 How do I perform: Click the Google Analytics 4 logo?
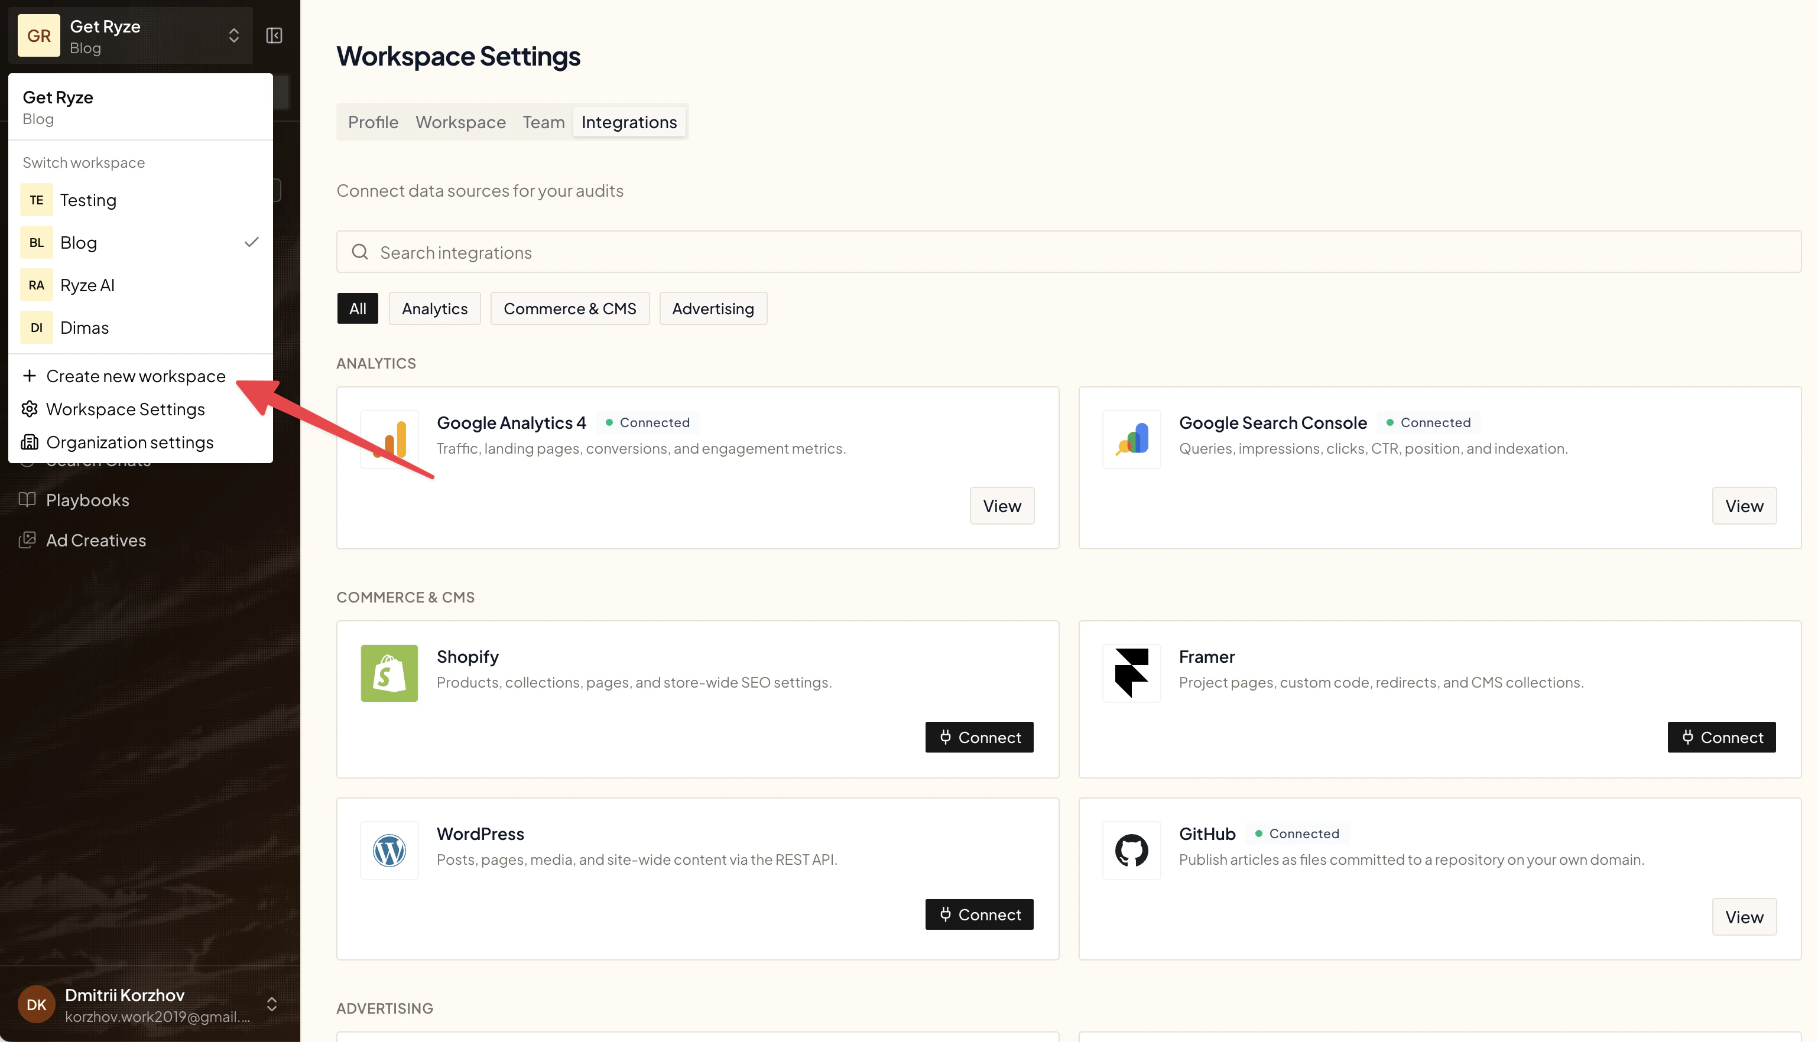click(389, 439)
